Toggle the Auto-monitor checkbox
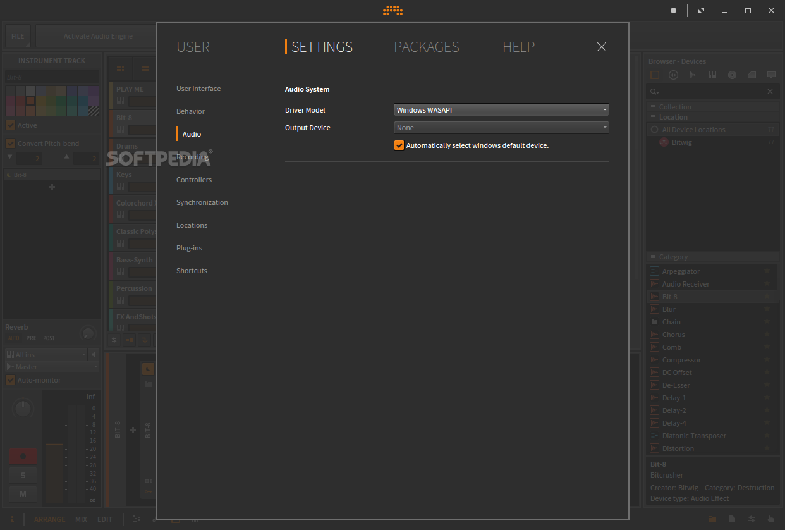 (x=10, y=380)
